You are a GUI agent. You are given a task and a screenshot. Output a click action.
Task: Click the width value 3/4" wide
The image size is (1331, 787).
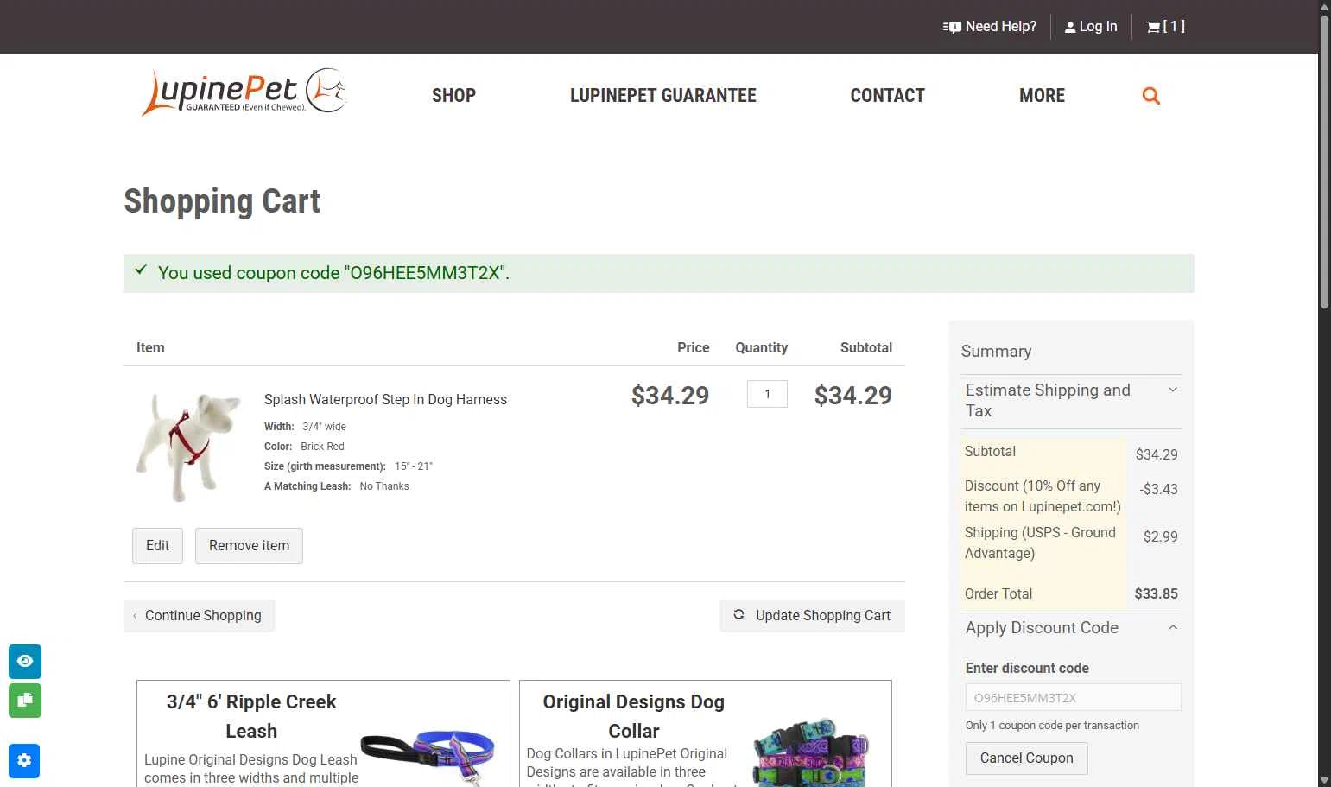(x=324, y=427)
